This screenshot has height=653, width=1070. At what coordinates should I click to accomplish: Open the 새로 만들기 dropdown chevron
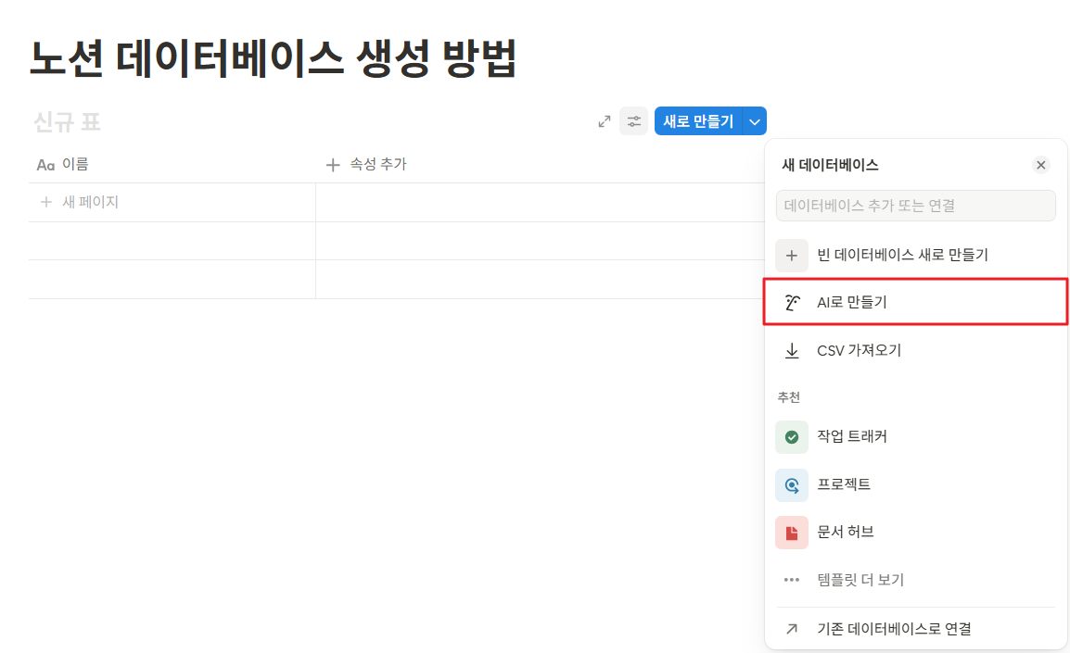(x=755, y=120)
